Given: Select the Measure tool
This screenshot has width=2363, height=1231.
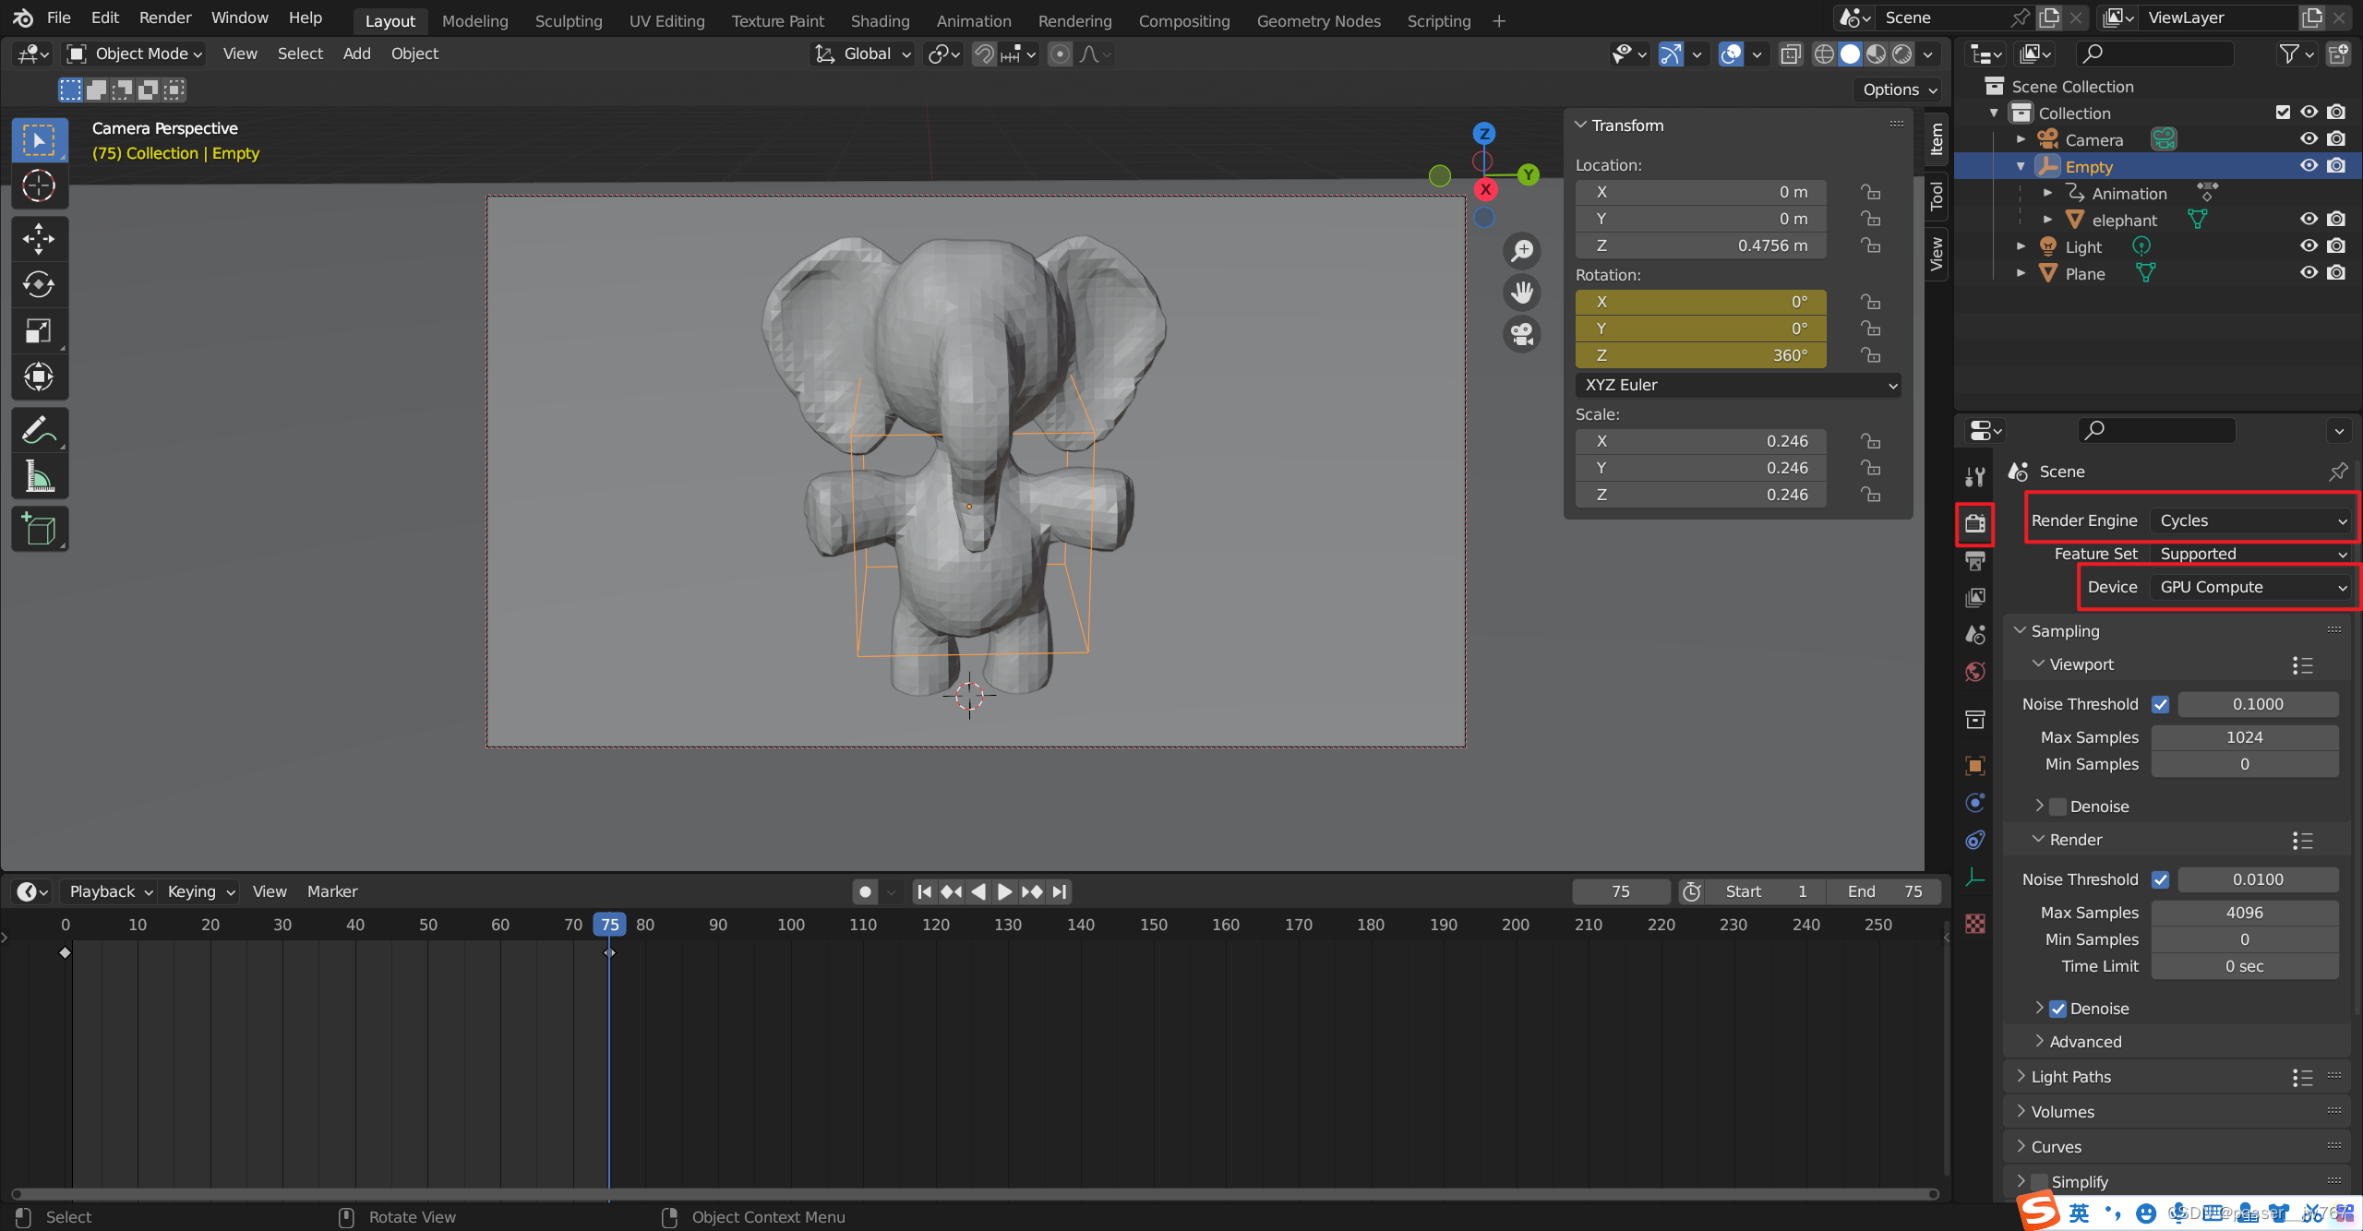Looking at the screenshot, I should (x=39, y=477).
